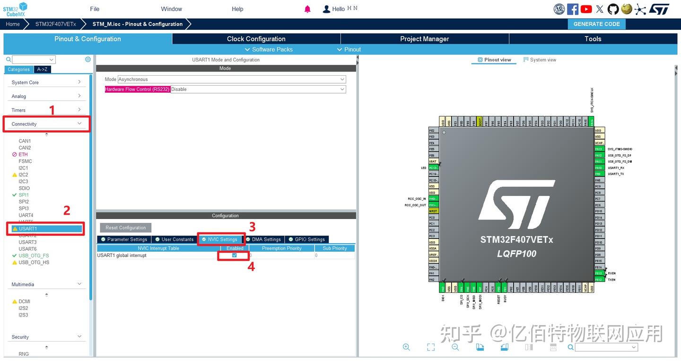This screenshot has width=681, height=361.
Task: Click the ST logo at top right
Action: pyautogui.click(x=659, y=9)
